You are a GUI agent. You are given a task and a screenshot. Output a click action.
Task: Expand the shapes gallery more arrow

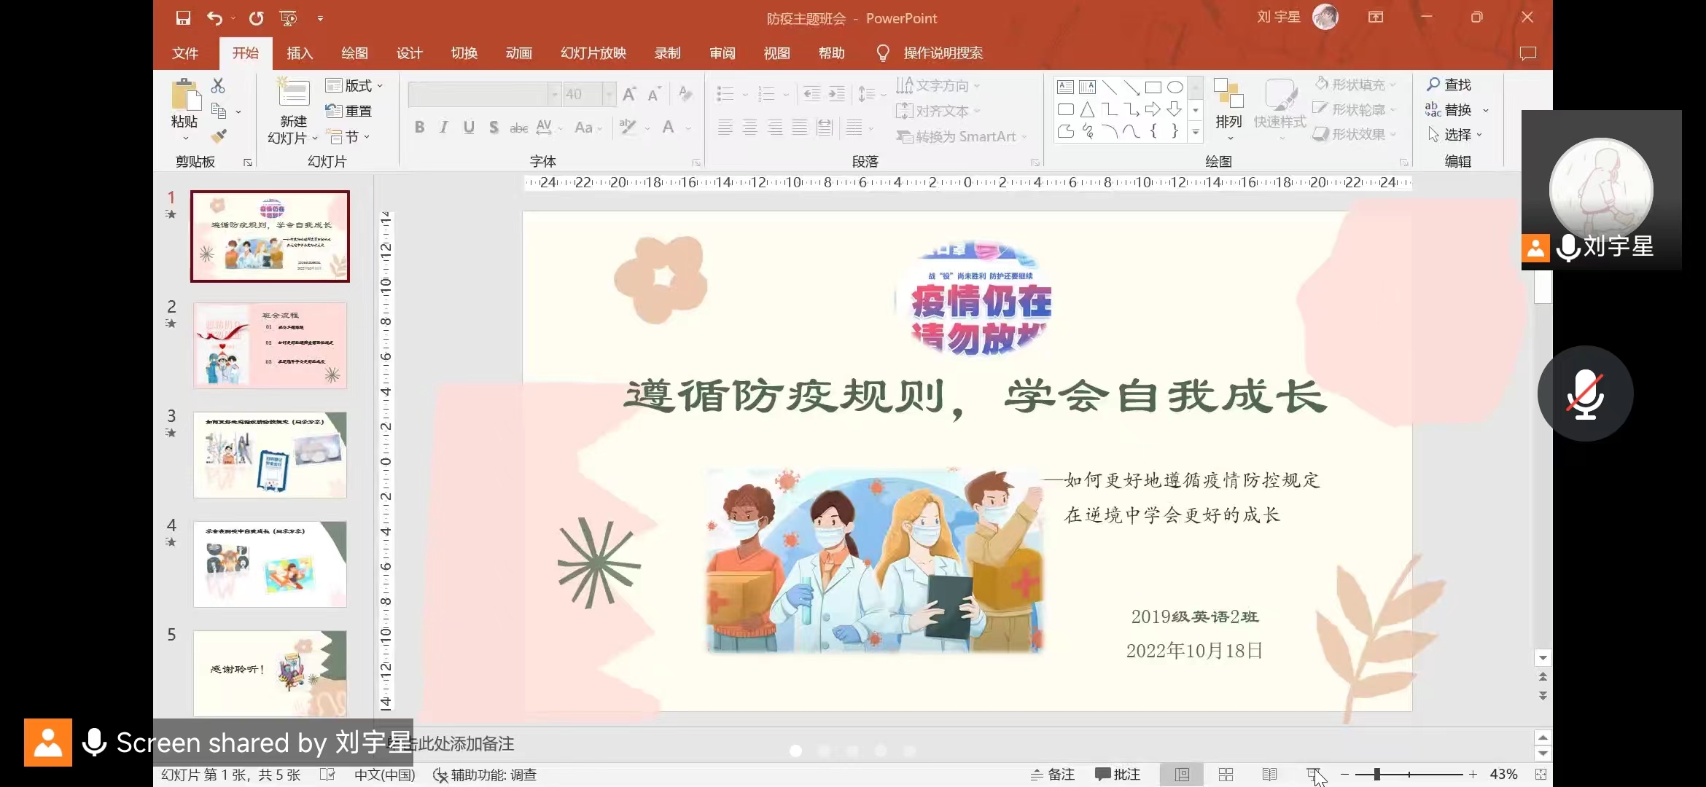1196,133
